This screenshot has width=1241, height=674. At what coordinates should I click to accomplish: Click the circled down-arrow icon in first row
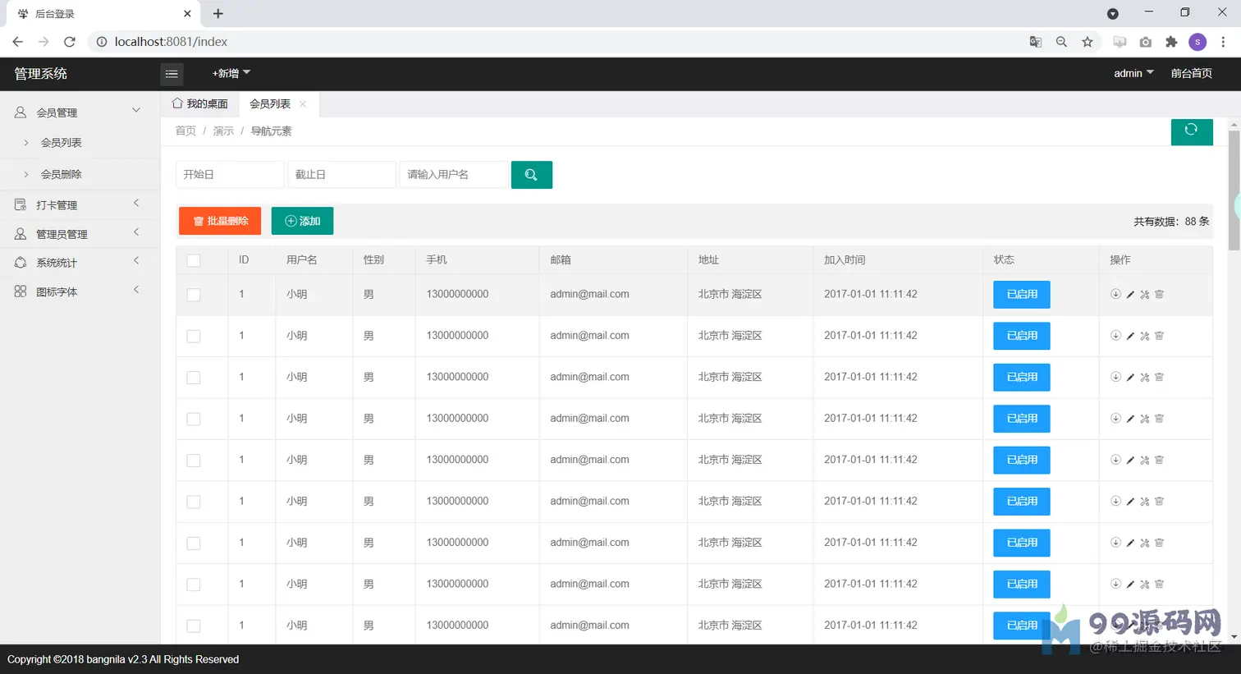1115,294
